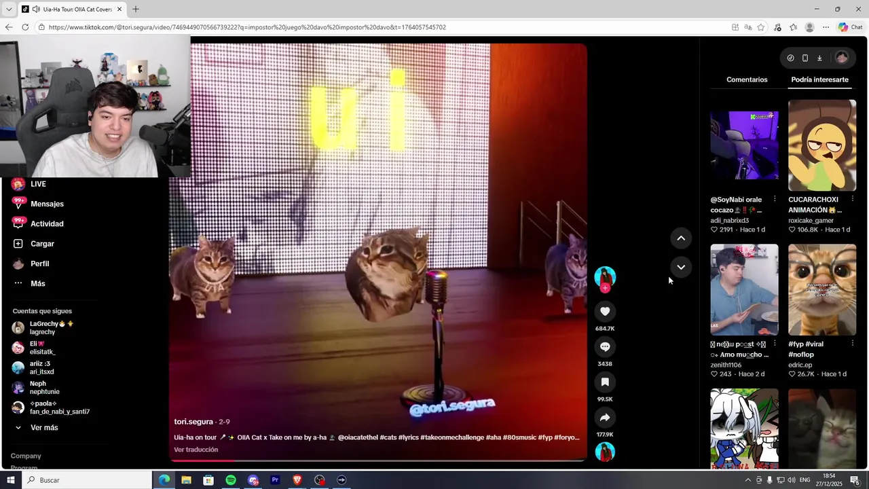This screenshot has width=869, height=489.
Task: Open the @SoyNabi orale cocazo thumbnail
Action: pyautogui.click(x=744, y=145)
